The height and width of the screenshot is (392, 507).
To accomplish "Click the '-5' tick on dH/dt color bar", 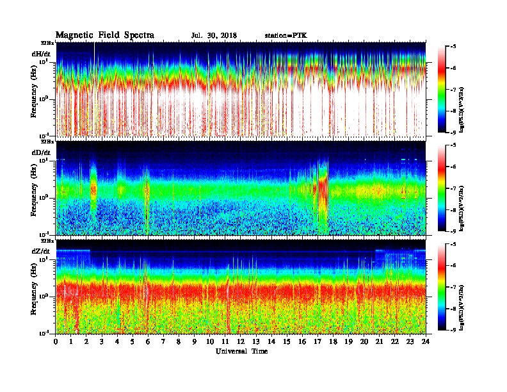I will 453,47.
